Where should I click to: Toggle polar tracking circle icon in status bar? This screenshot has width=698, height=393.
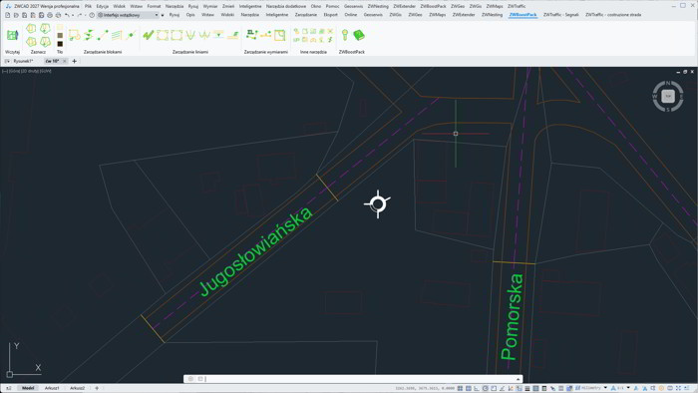[x=486, y=388]
